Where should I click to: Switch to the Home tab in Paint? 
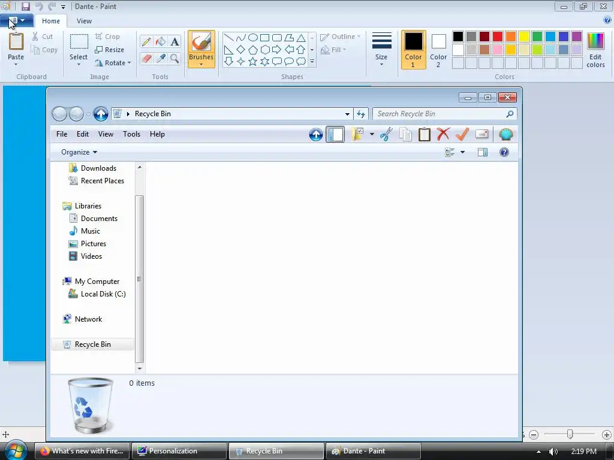click(51, 21)
